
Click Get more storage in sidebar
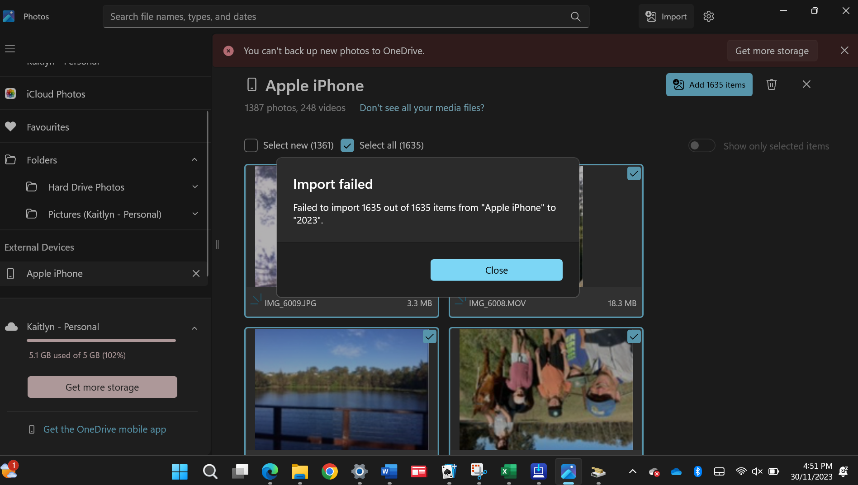(102, 387)
